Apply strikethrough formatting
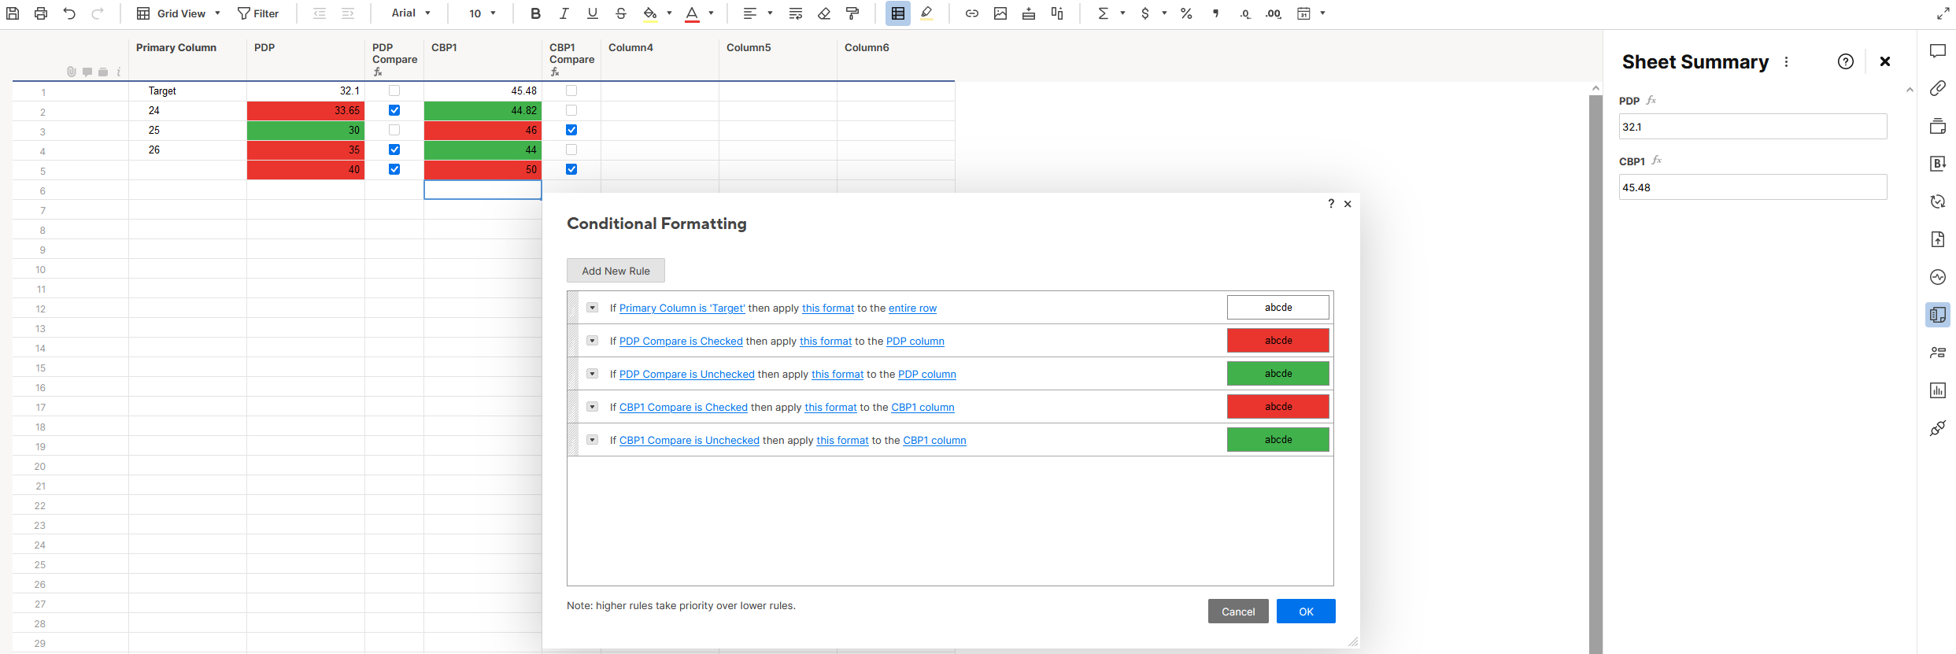The width and height of the screenshot is (1956, 654). [620, 13]
